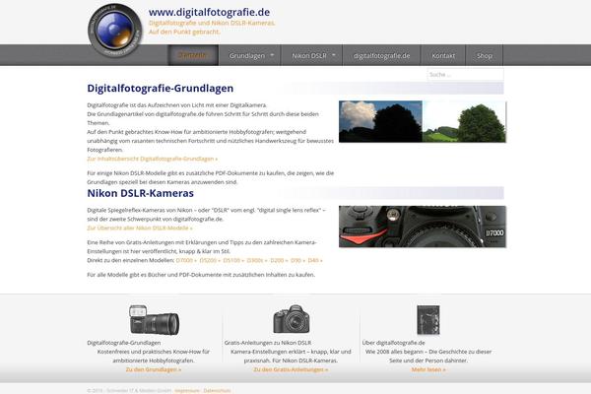This screenshot has height=394, width=591.
Task: Open the D7000 model link
Action: [186, 260]
